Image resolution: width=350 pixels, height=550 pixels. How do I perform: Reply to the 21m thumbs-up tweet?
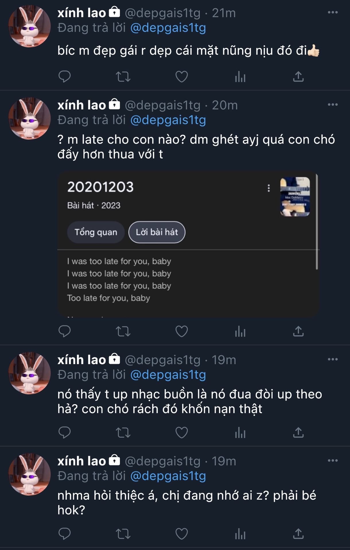click(65, 76)
